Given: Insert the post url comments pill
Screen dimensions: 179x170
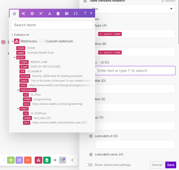Looking at the screenshot, I should (23, 85).
